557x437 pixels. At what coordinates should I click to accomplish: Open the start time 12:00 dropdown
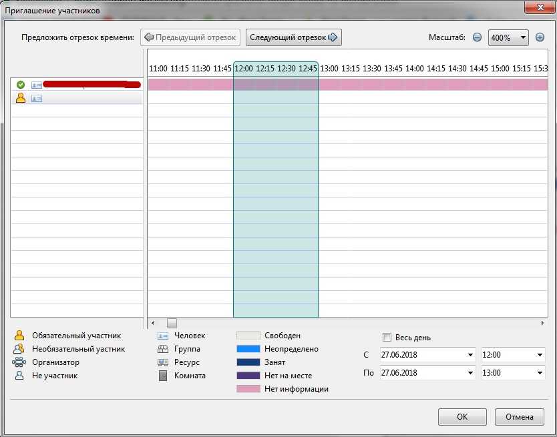(539, 355)
